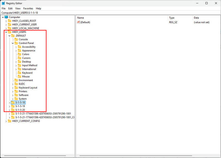Collapse the .DEFAULT key
This screenshot has height=158, width=221.
pos(9,36)
